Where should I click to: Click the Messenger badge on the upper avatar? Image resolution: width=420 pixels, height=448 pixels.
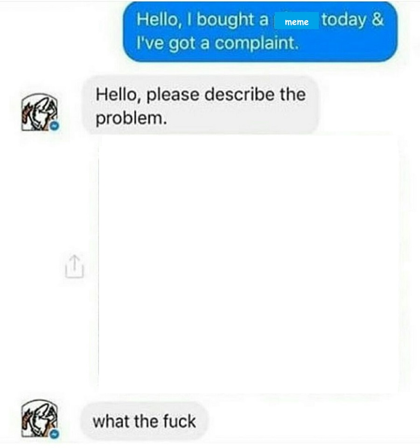point(54,126)
